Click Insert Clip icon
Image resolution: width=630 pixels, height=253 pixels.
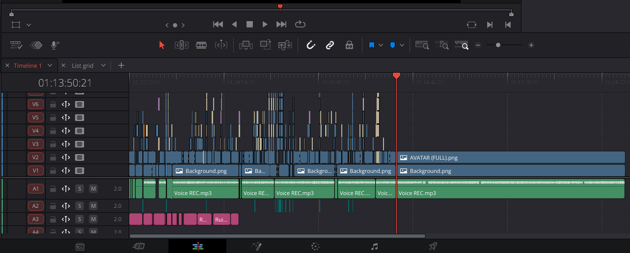click(245, 46)
